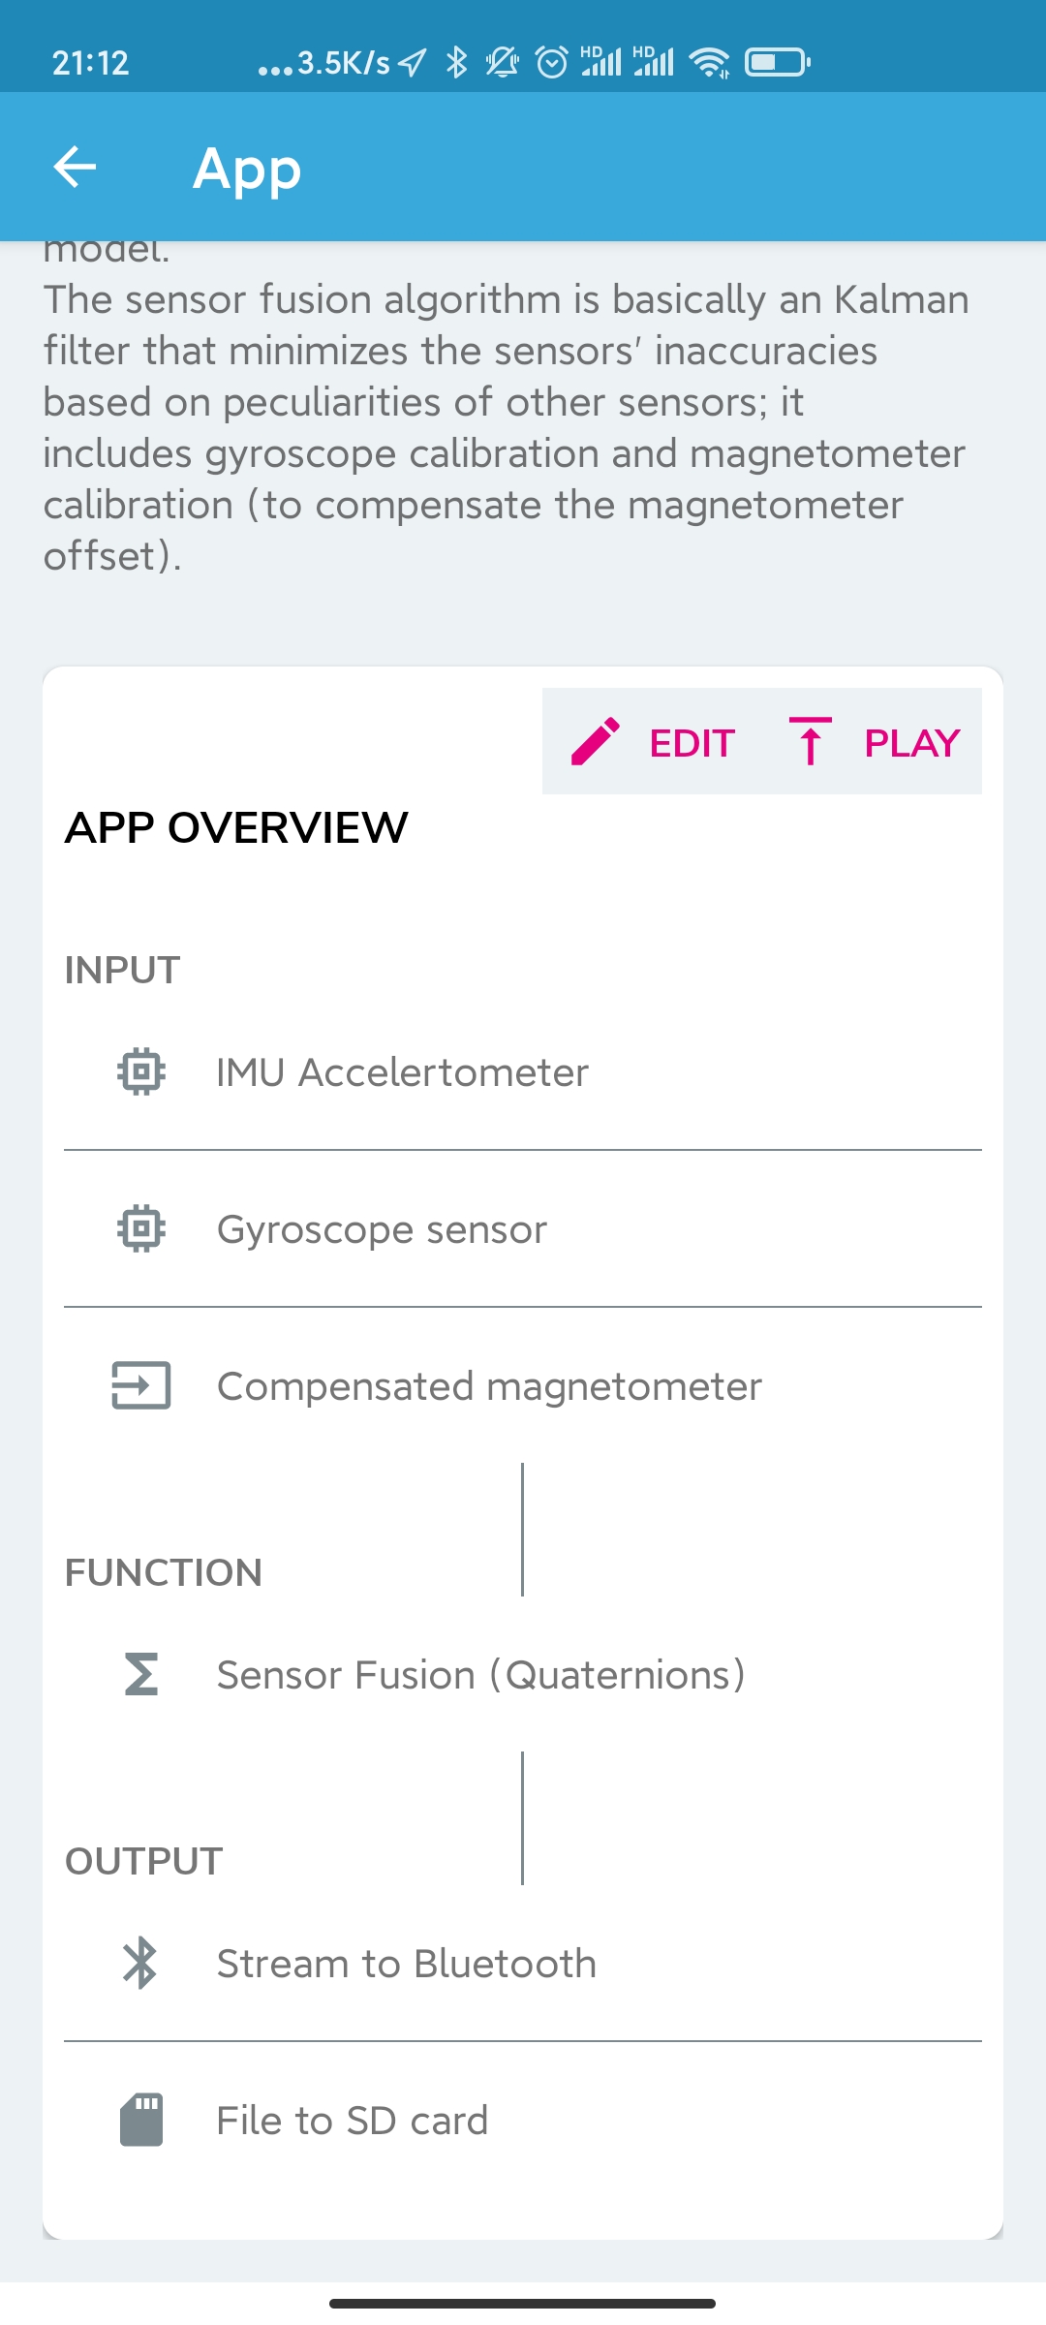Select the Gyroscope sensor chip icon
1046x2325 pixels.
click(x=141, y=1228)
